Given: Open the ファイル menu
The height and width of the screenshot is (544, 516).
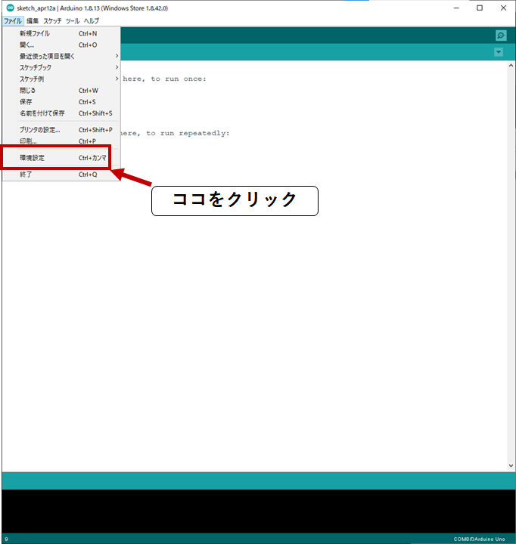Looking at the screenshot, I should click(13, 21).
